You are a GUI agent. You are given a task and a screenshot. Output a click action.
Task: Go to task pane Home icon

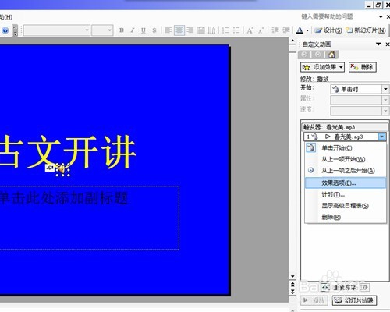click(x=331, y=55)
